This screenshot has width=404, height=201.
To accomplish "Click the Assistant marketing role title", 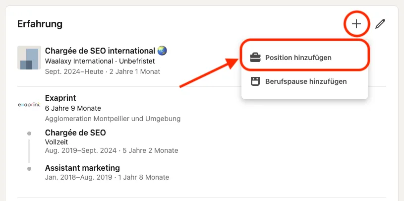I will [x=82, y=168].
